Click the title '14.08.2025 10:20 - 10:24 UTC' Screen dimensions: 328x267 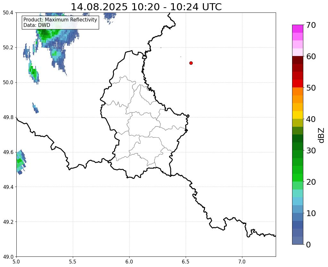[x=146, y=7]
